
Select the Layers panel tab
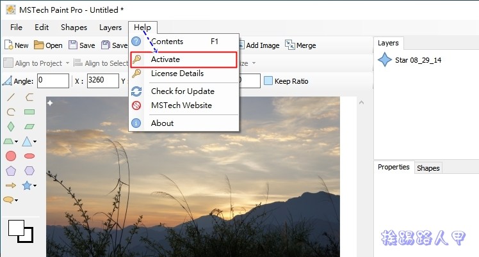(388, 43)
